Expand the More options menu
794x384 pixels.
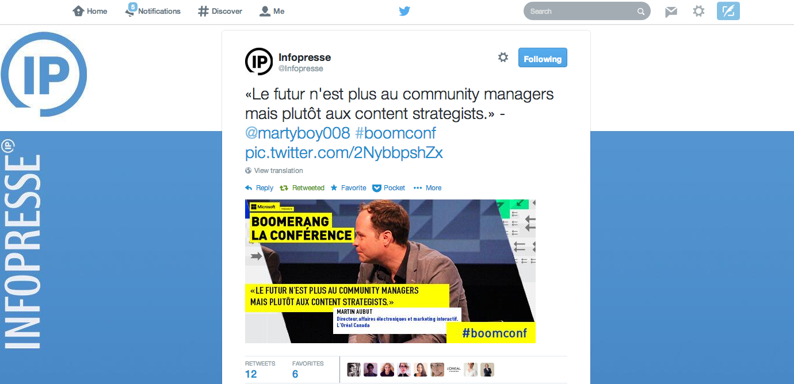[x=427, y=188]
